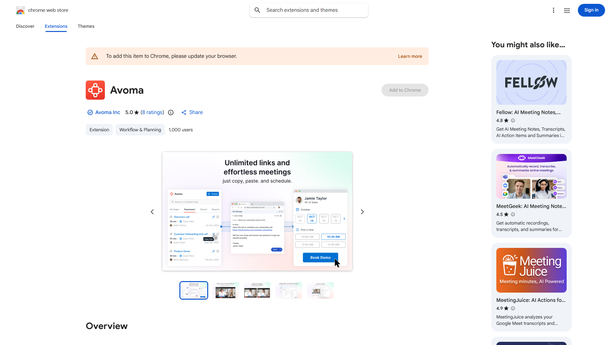Open the Learn more link in the warning banner
Screen dimensions: 614x345
pyautogui.click(x=410, y=56)
